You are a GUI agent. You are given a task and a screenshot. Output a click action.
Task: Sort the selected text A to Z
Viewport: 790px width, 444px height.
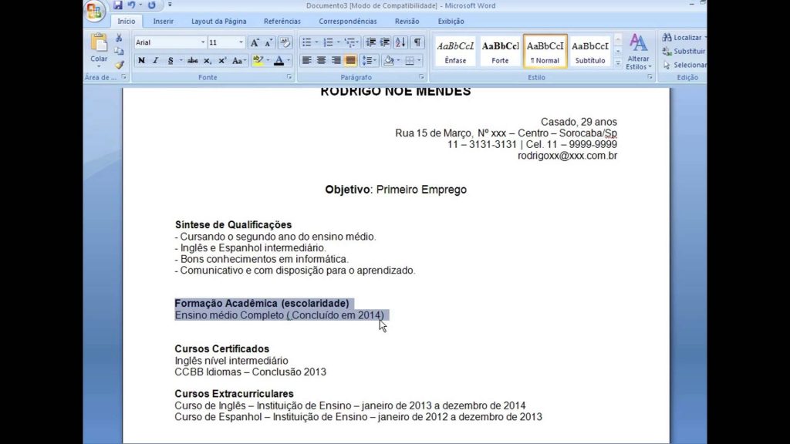pyautogui.click(x=400, y=42)
